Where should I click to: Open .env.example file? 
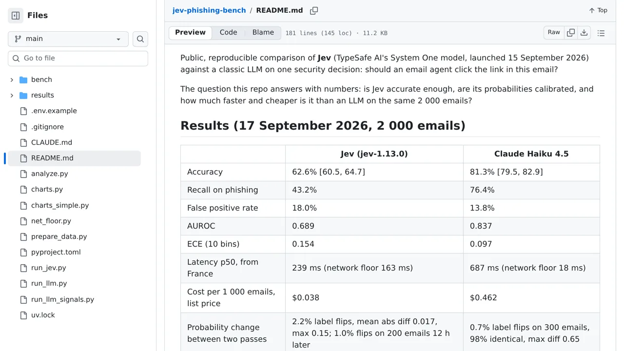tap(54, 111)
